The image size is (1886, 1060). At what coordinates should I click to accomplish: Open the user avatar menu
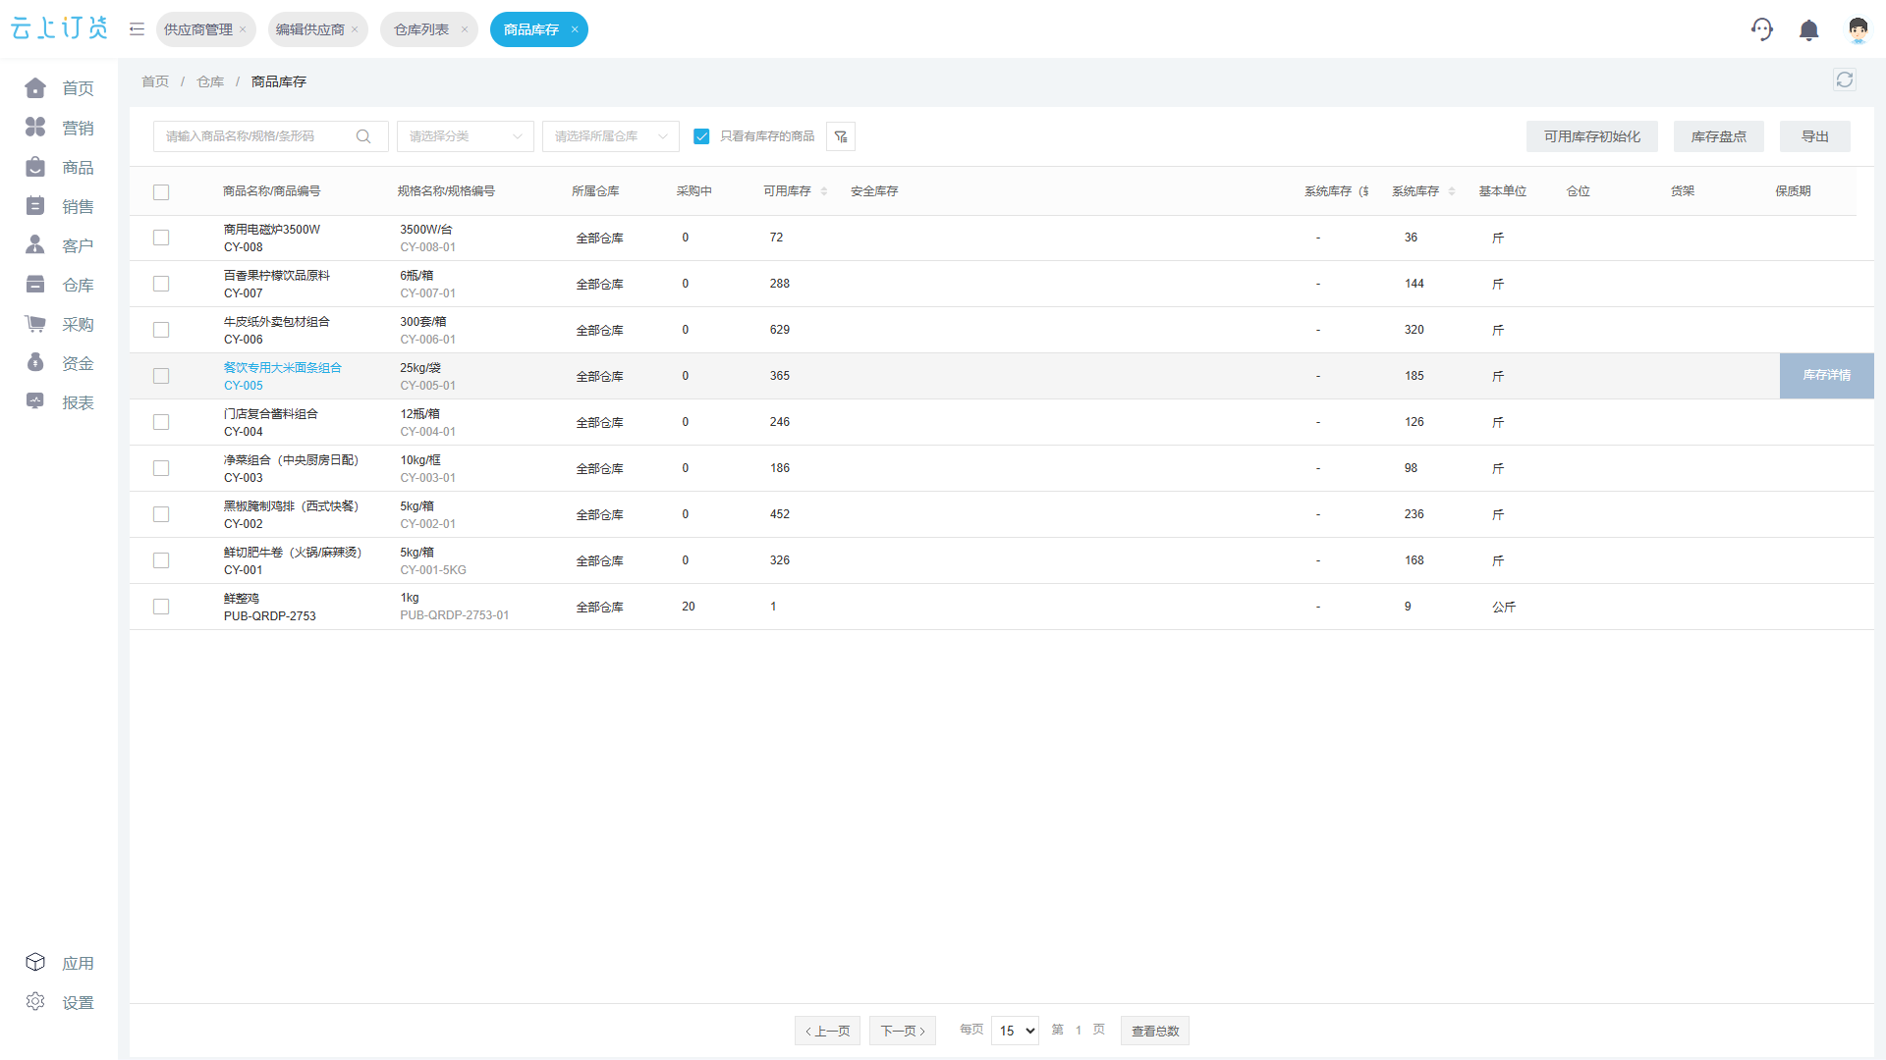pyautogui.click(x=1858, y=29)
